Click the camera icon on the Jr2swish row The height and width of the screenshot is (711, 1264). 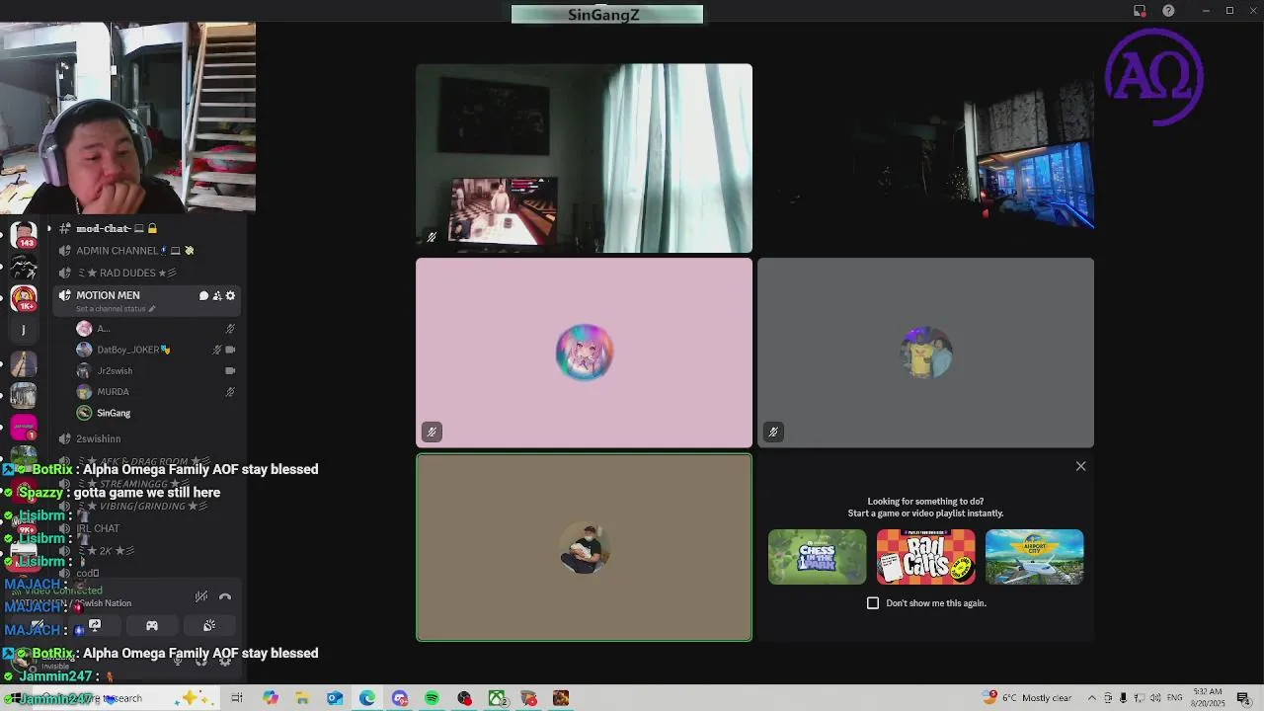point(230,371)
